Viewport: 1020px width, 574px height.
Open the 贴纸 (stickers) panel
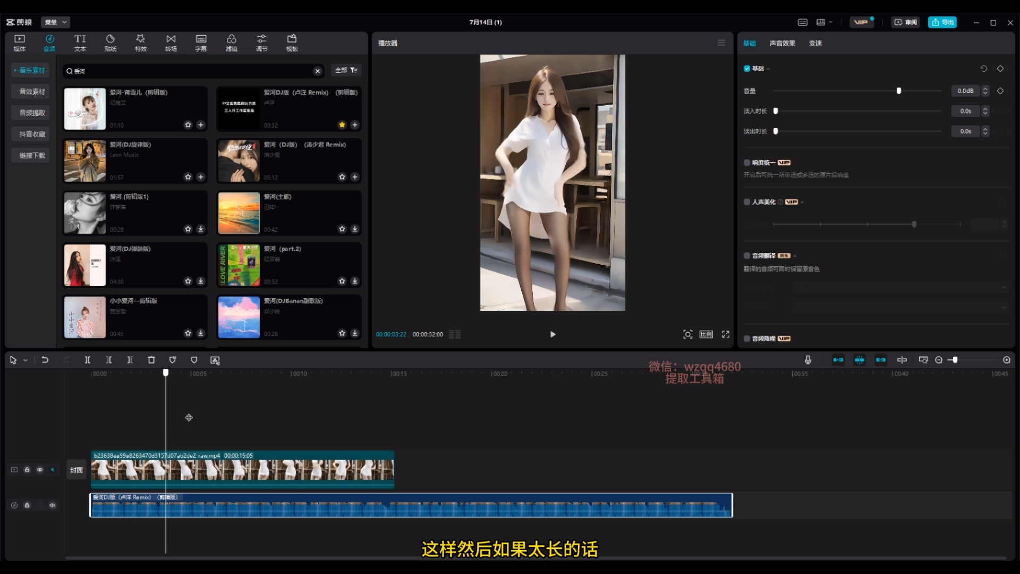click(x=110, y=43)
